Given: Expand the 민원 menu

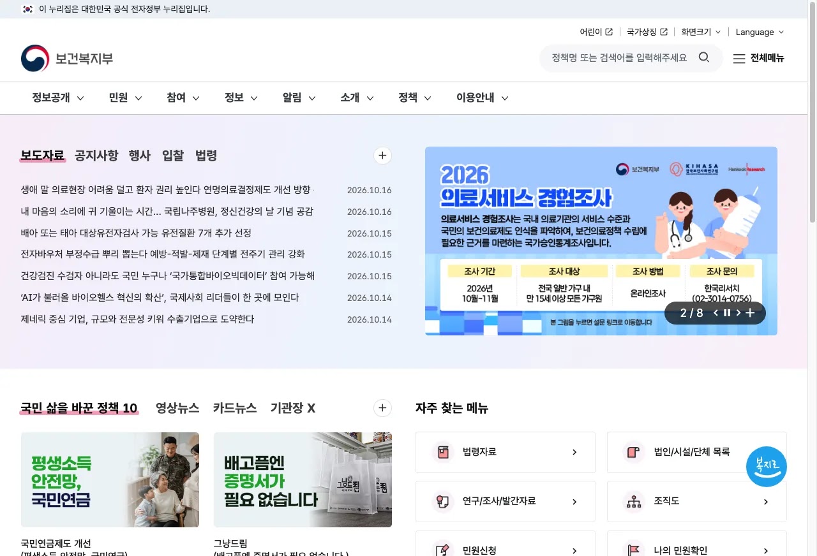Looking at the screenshot, I should 125,98.
